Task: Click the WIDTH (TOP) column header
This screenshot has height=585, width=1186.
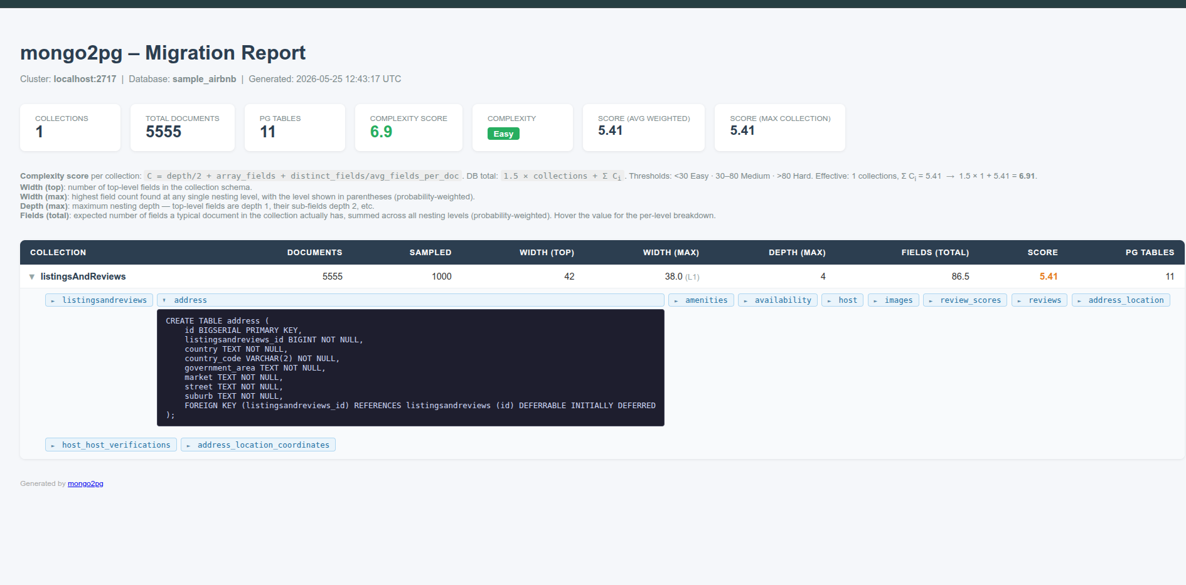Action: [547, 252]
